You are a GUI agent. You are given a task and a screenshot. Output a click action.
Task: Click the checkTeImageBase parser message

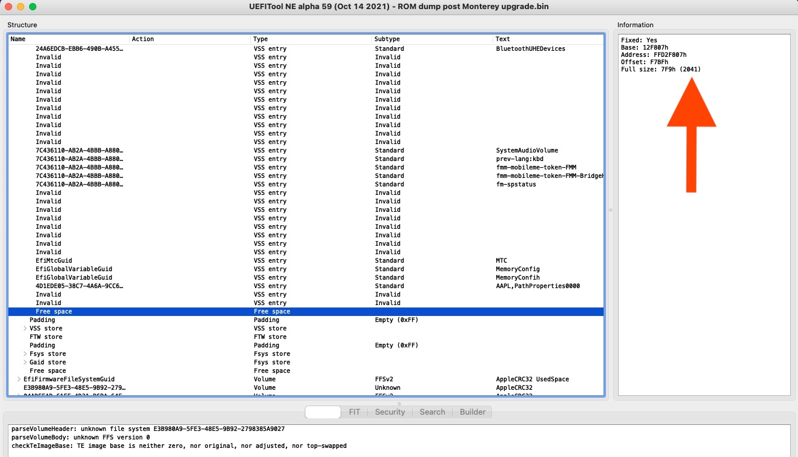pos(179,445)
